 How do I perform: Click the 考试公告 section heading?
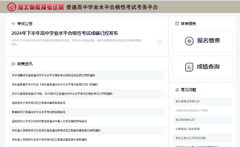(x=25, y=24)
